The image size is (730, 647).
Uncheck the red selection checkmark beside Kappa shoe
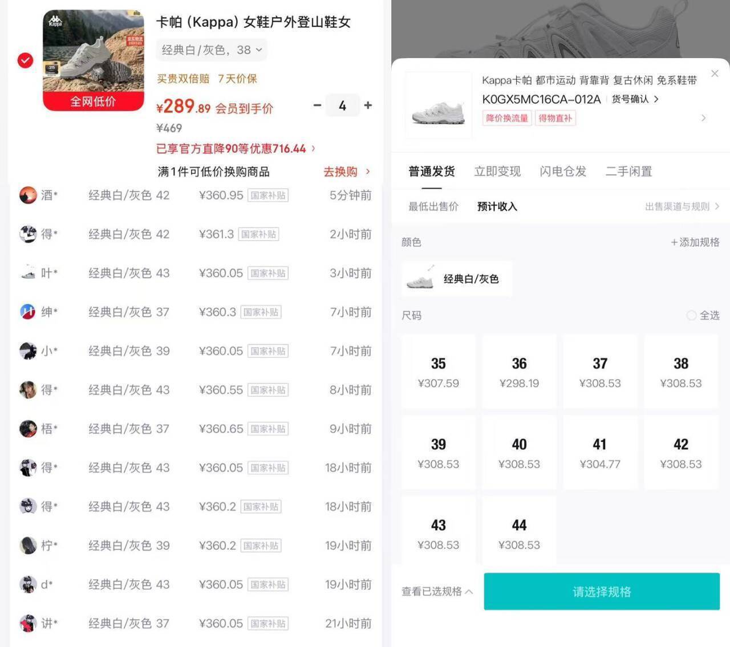pos(25,60)
